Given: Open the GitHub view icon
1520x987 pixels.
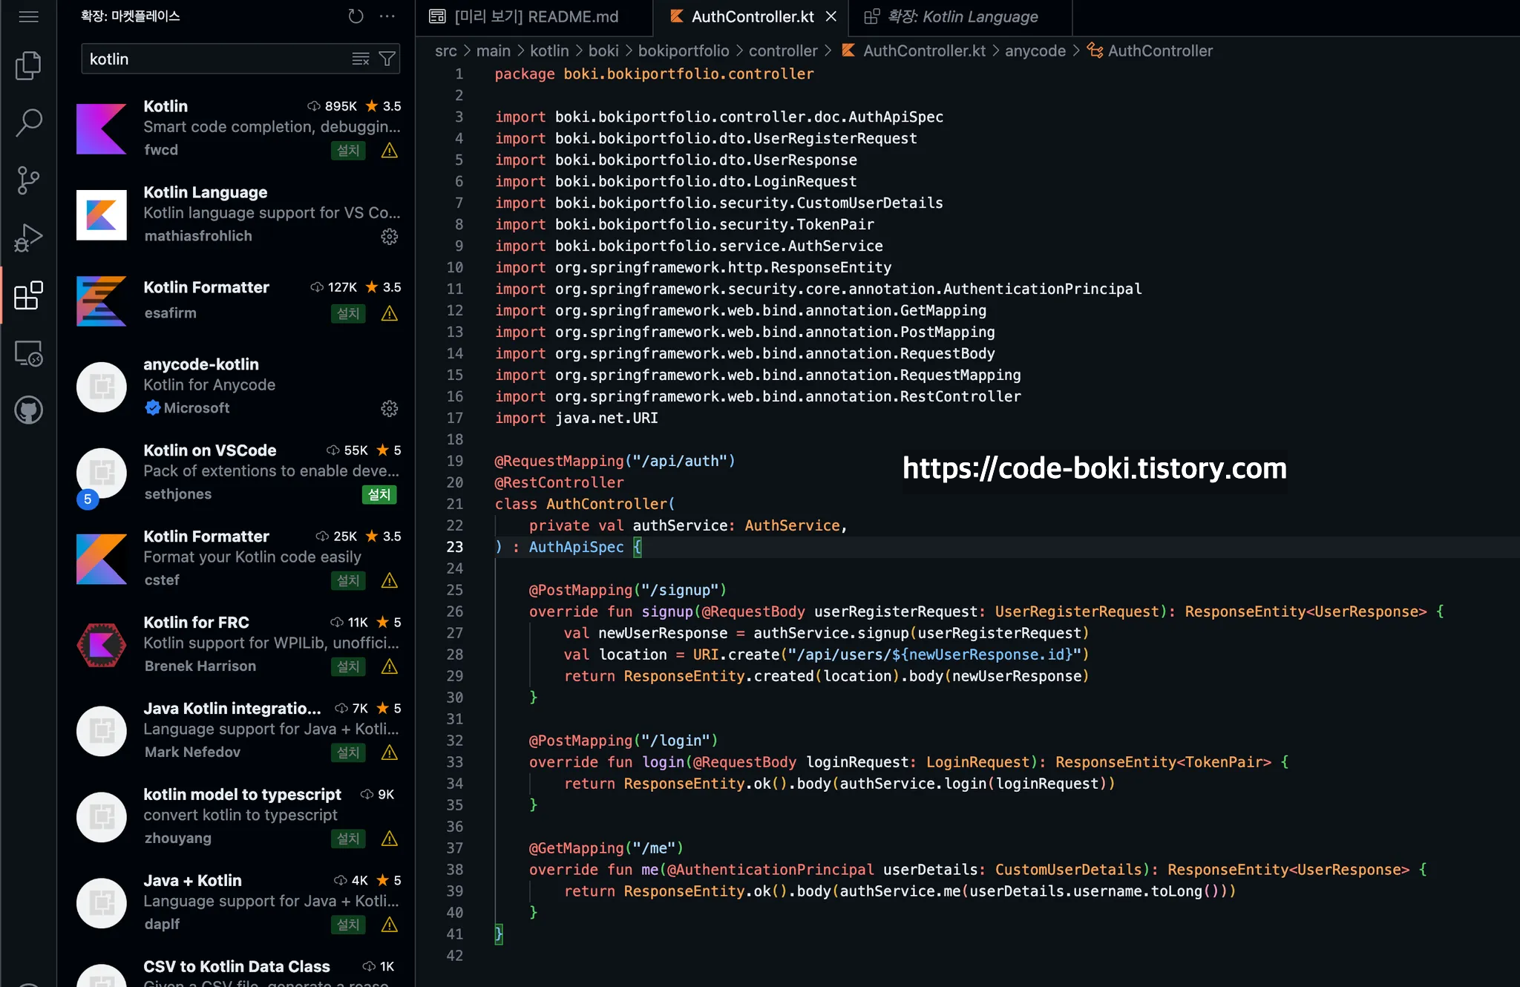Looking at the screenshot, I should click(x=28, y=410).
